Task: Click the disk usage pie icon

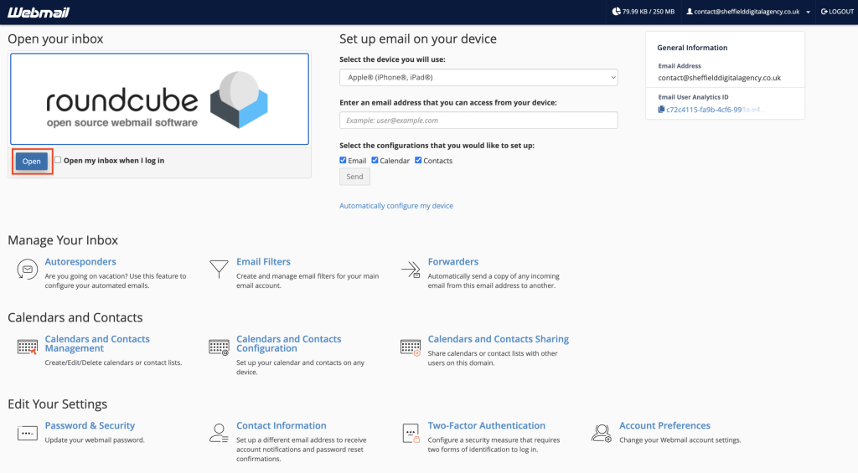Action: pos(616,12)
